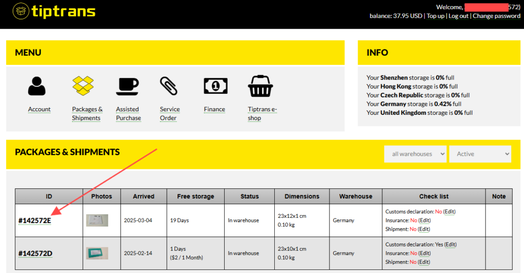Open the Tiptrans e-shop menu link
Viewport: 524px width, 273px height.
tap(263, 114)
